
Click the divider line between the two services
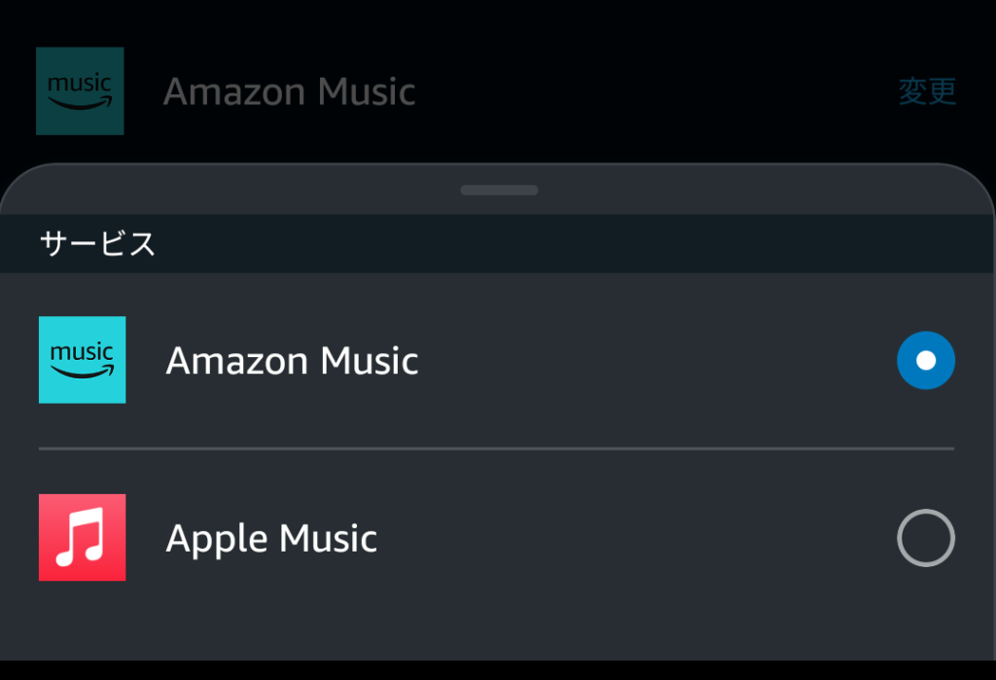[x=497, y=448]
